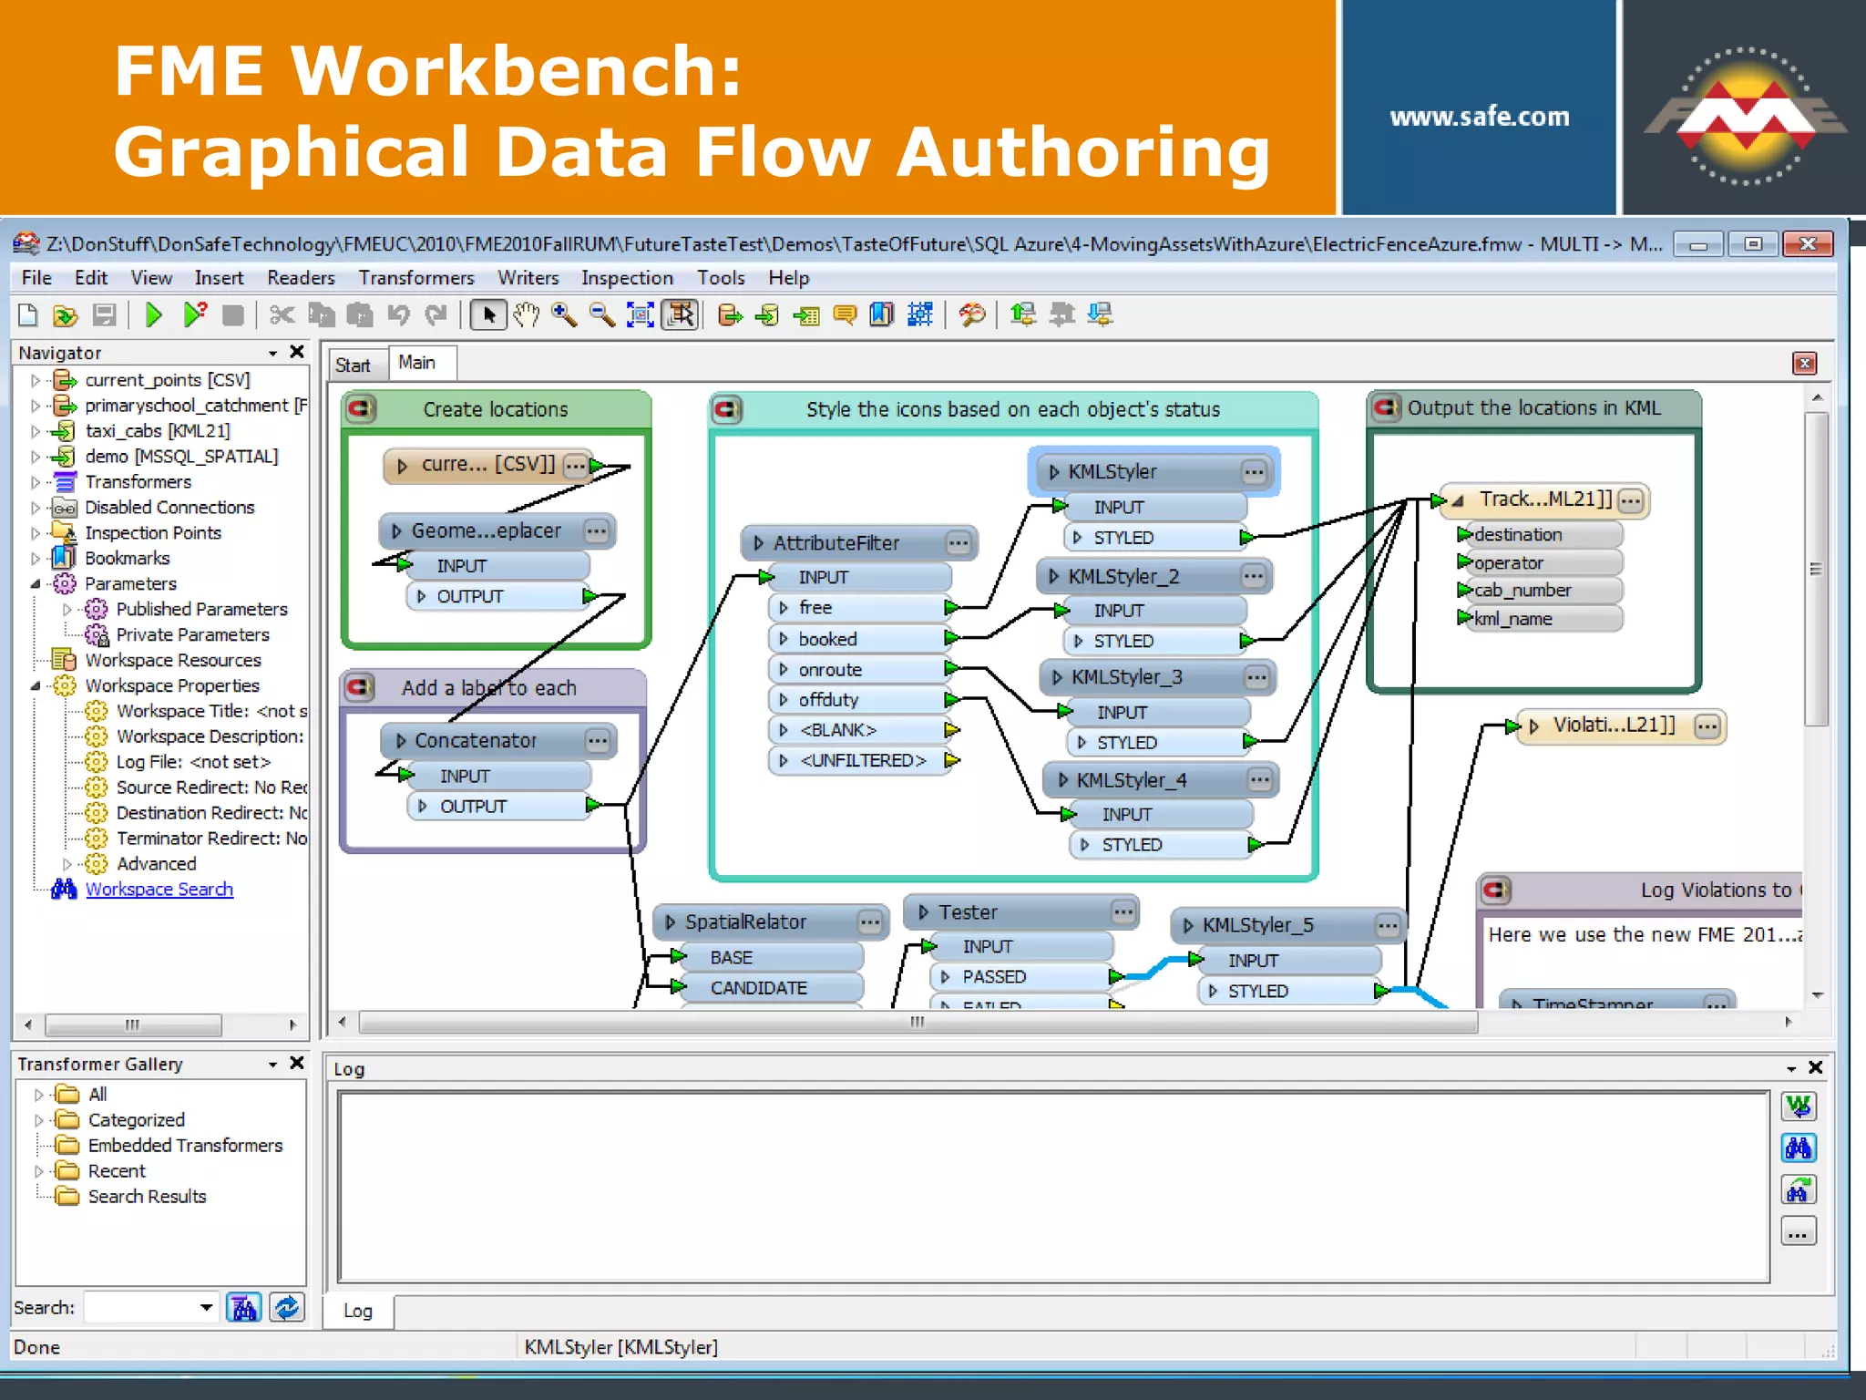Expand taxi_cabs [KML21] node in Navigator
The image size is (1866, 1400).
[36, 431]
